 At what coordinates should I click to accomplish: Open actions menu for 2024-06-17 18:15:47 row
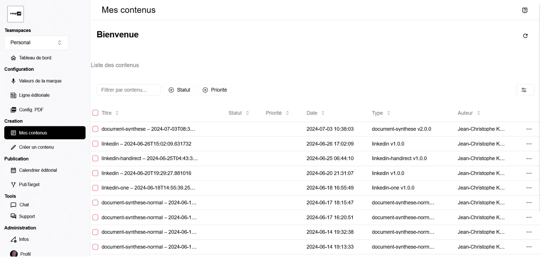pyautogui.click(x=529, y=203)
